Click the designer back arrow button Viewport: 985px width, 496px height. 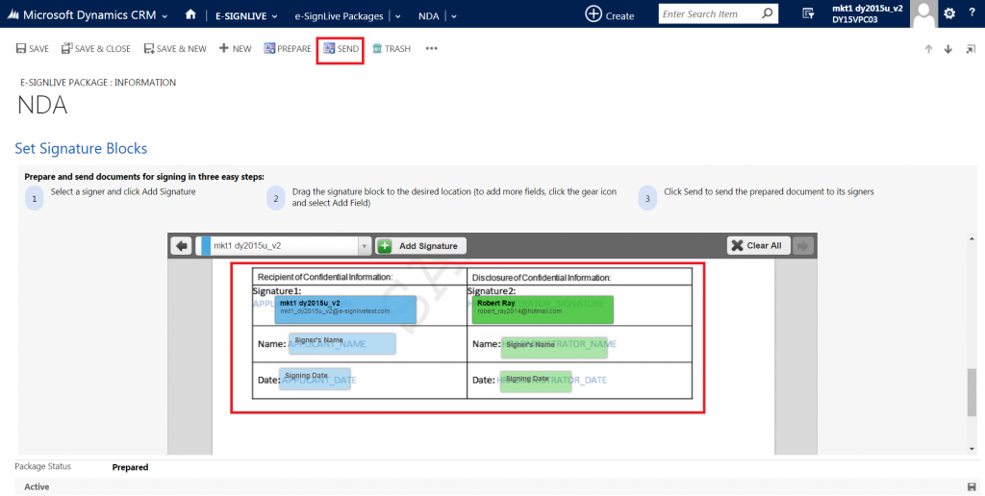tap(182, 246)
